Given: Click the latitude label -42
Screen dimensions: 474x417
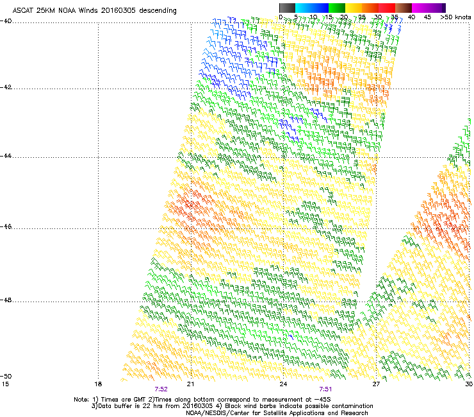Looking at the screenshot, I should click(6, 87).
